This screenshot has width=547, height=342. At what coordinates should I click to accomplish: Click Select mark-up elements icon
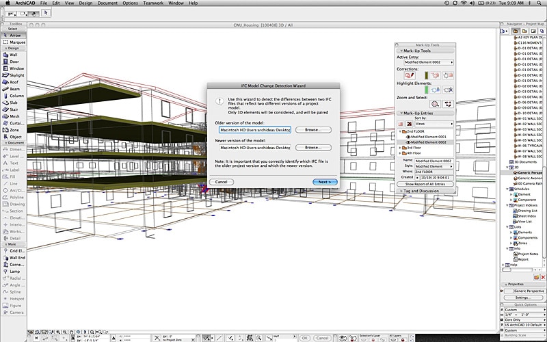(448, 104)
